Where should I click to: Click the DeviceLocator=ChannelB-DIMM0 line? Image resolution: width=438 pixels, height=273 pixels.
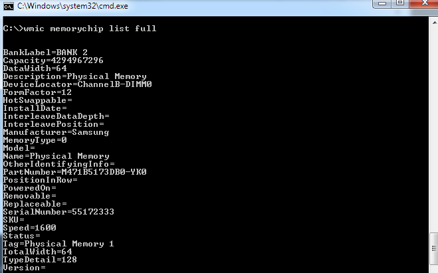77,84
